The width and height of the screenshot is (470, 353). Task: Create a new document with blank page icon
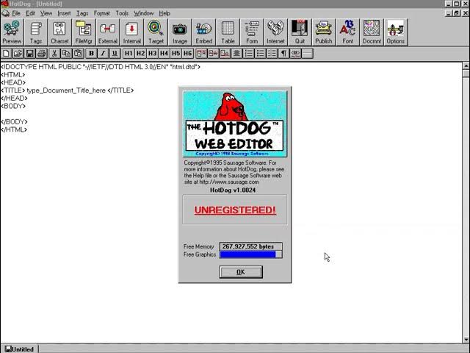(x=7, y=54)
